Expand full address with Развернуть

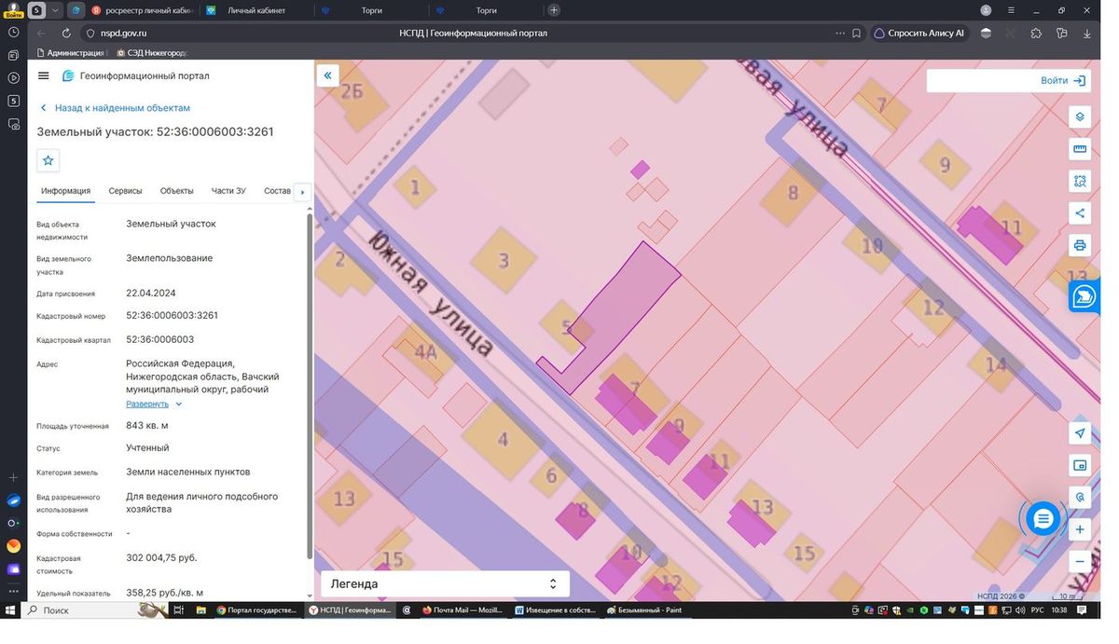pos(154,404)
